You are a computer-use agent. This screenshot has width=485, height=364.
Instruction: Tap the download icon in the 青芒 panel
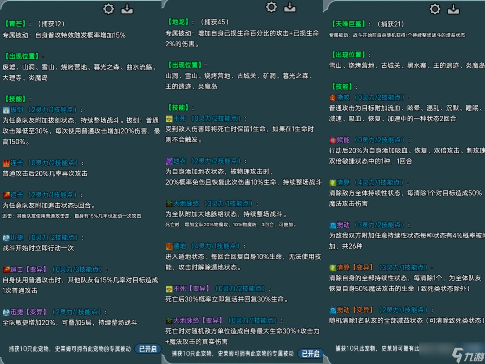127,8
